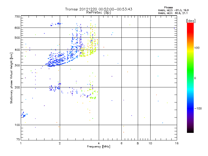Click the x-axis tick label '16'
The image size is (208, 156).
tap(177, 143)
